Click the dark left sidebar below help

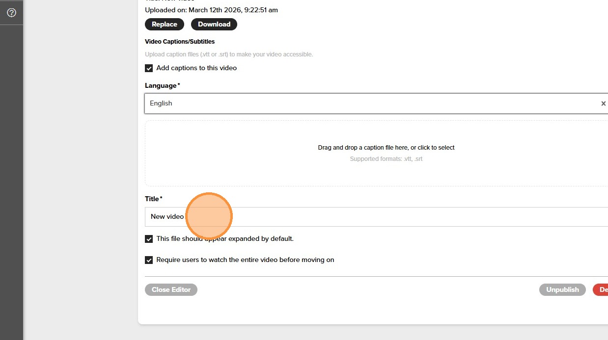coord(11,172)
